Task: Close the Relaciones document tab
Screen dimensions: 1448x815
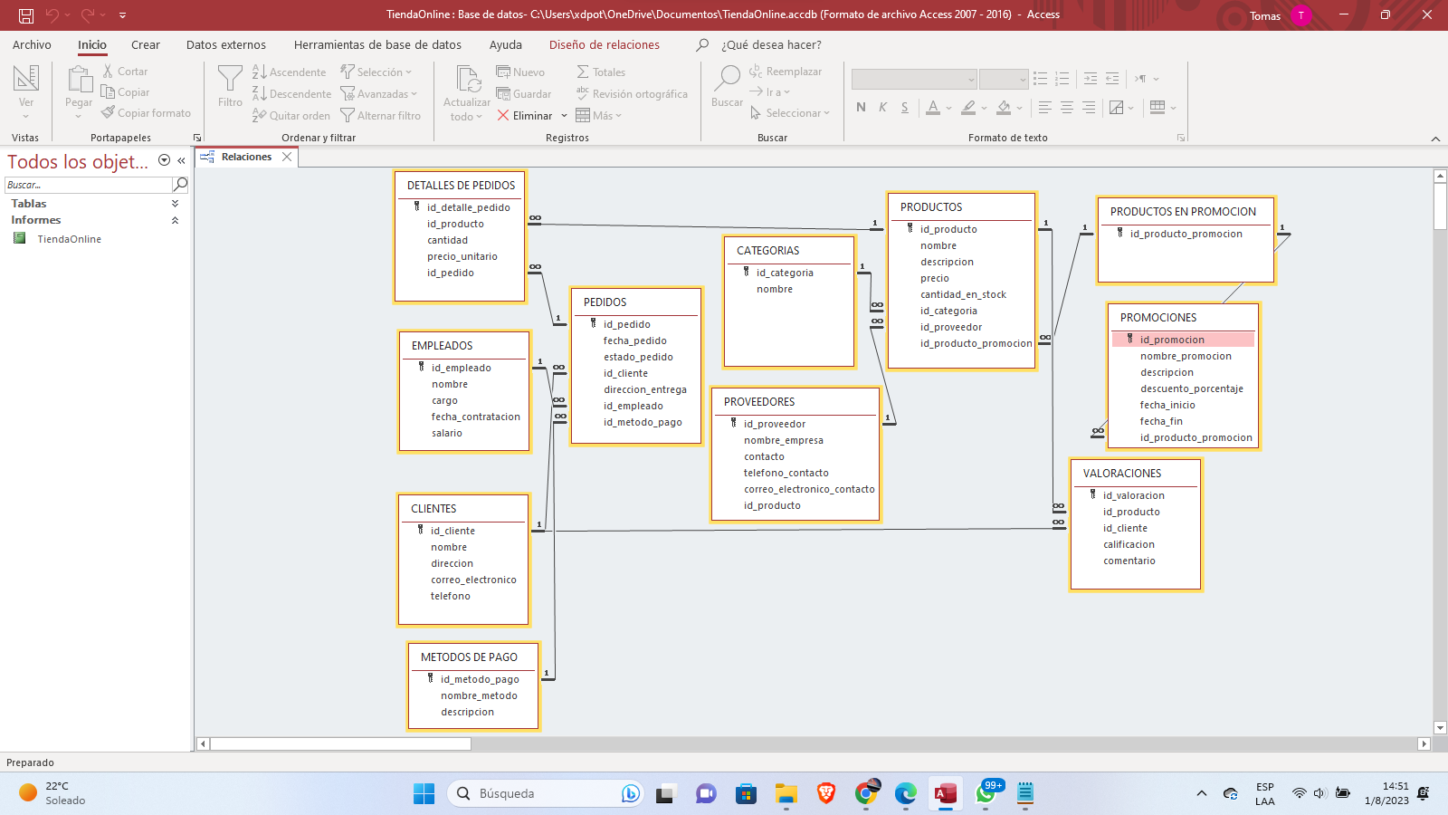Action: pyautogui.click(x=287, y=157)
